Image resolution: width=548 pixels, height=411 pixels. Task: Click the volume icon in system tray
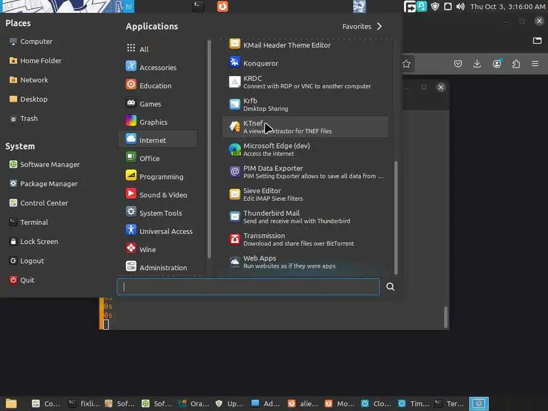click(460, 6)
